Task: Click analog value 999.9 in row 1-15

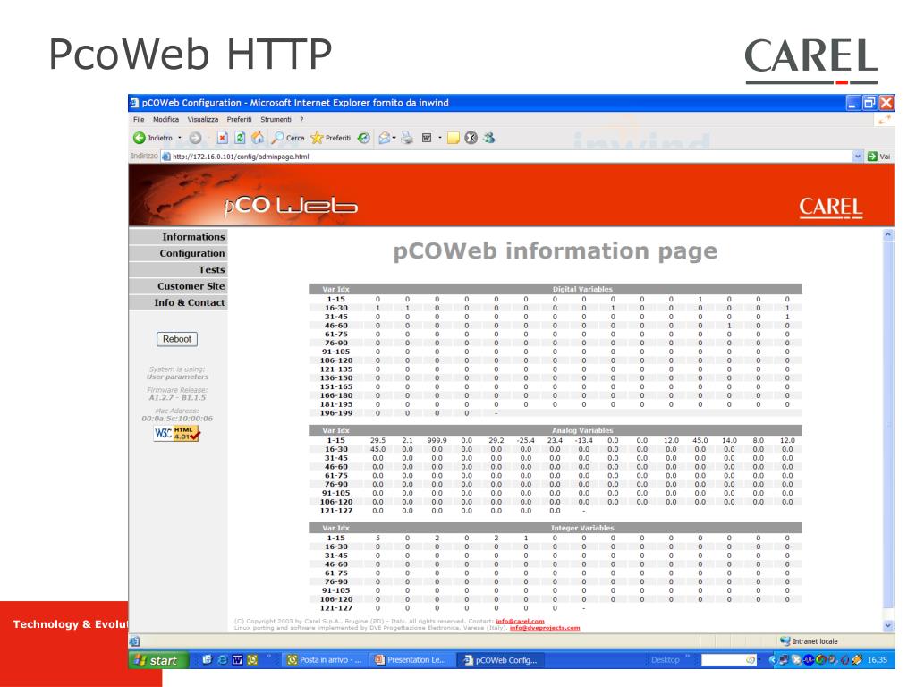Action: [x=437, y=440]
